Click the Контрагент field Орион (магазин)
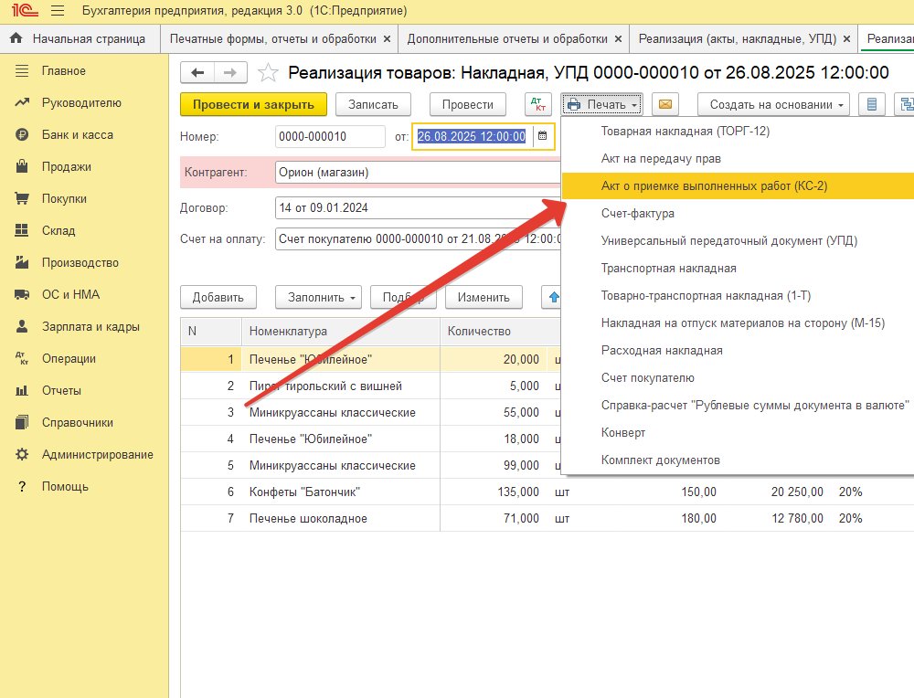This screenshot has height=698, width=914. pos(418,173)
